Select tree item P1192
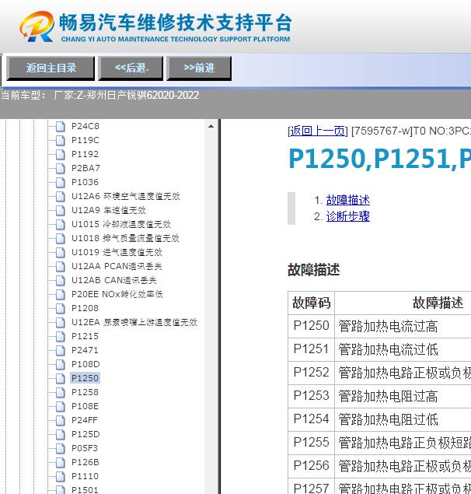 85,154
